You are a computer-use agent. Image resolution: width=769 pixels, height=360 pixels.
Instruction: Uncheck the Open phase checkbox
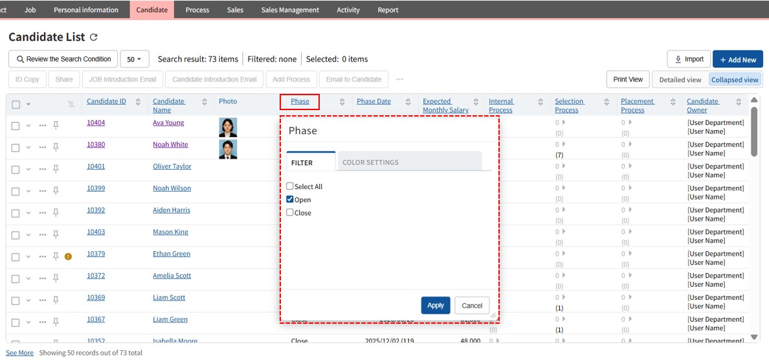point(290,199)
